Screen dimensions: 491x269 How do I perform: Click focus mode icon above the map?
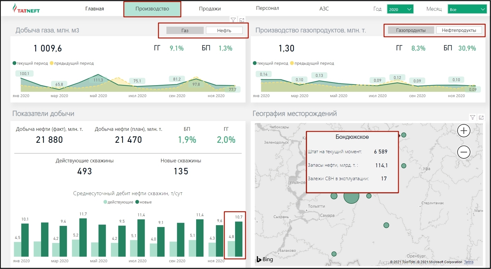pyautogui.click(x=481, y=117)
